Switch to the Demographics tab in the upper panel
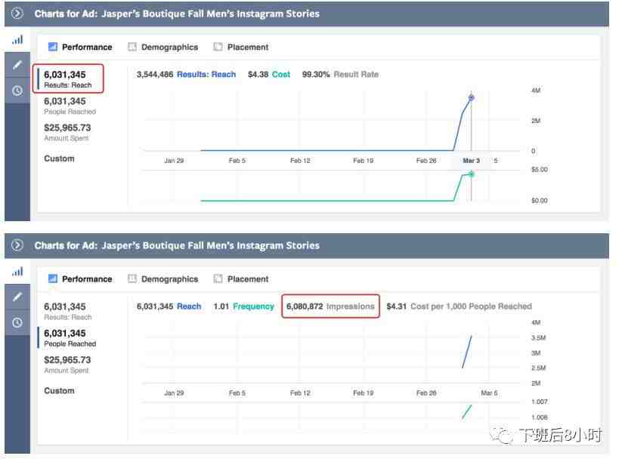 point(162,47)
